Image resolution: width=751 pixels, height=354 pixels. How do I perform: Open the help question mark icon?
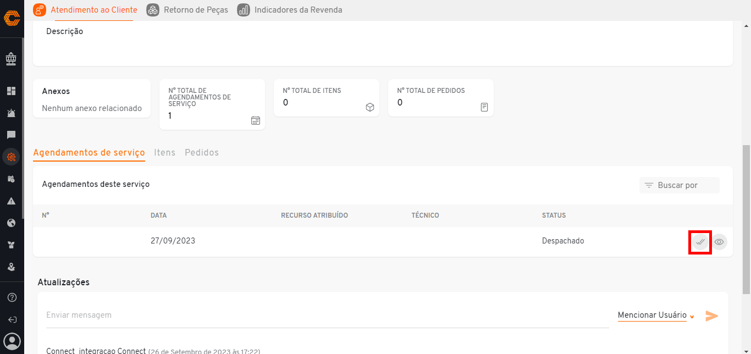(12, 297)
